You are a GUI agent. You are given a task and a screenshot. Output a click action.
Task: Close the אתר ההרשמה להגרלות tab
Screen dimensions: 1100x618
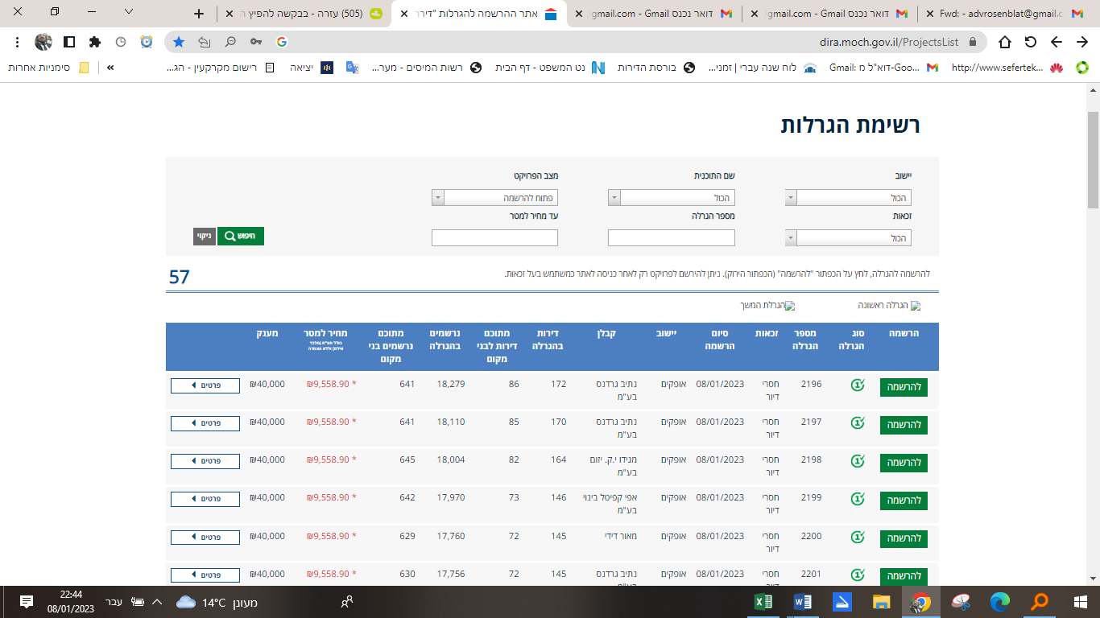tap(403, 14)
